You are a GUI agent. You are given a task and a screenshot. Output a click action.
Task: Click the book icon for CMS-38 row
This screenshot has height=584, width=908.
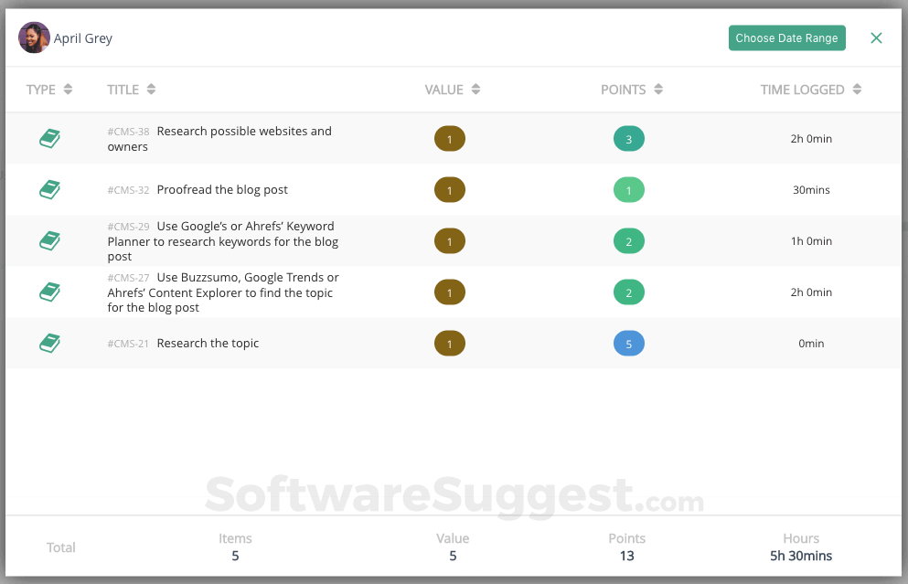tap(50, 139)
